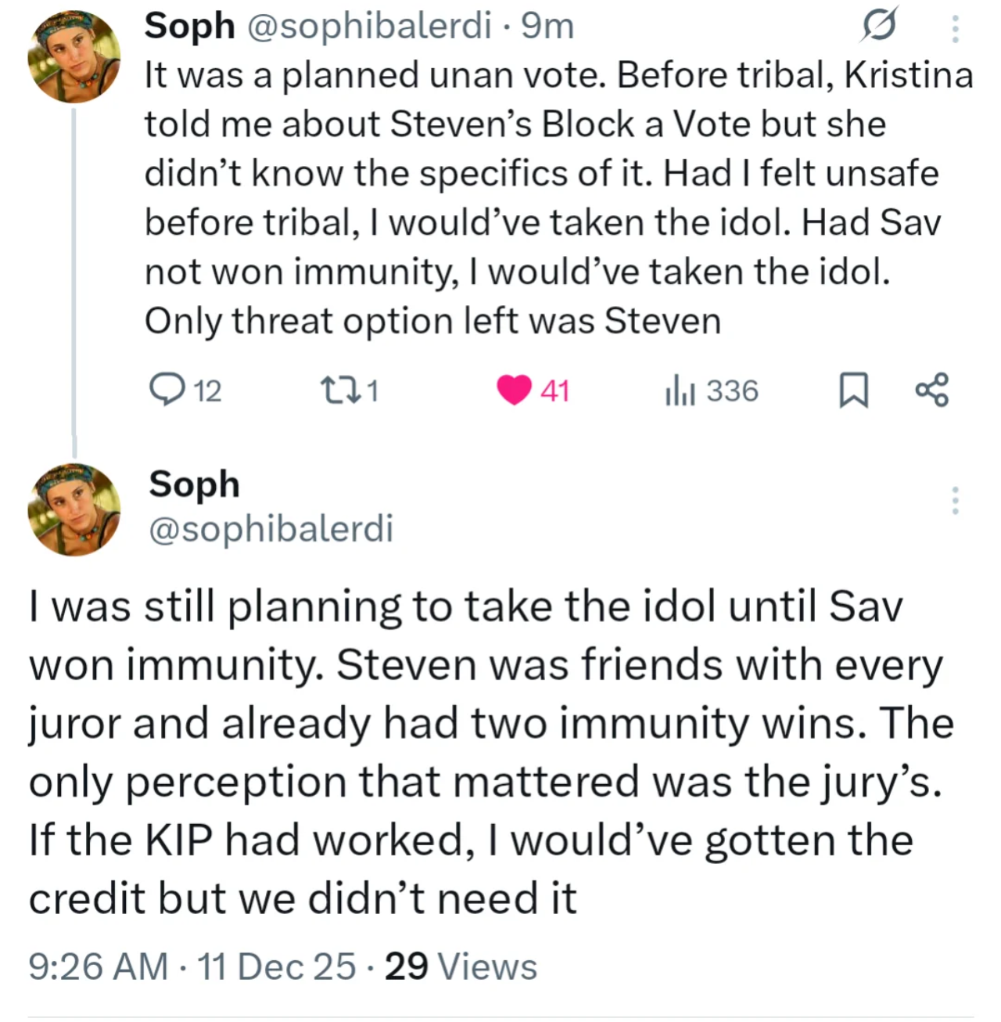
Task: Unlike the tweet with 41 likes
Action: click(x=515, y=390)
